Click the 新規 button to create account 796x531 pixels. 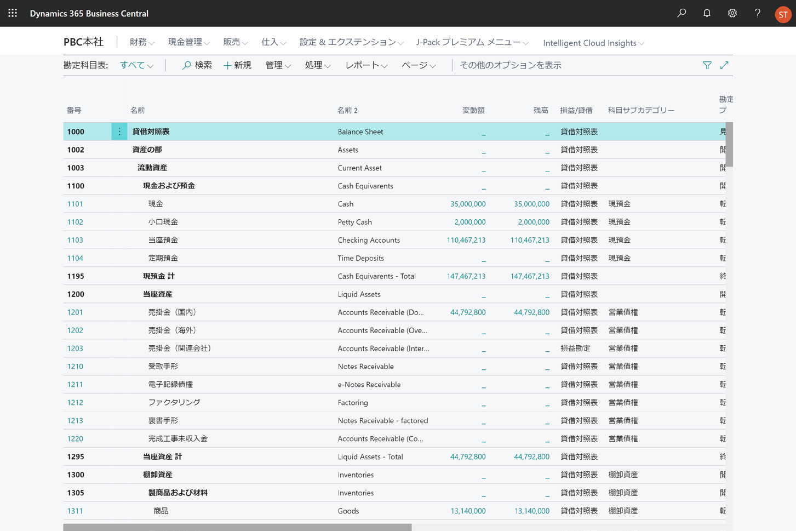pyautogui.click(x=237, y=65)
